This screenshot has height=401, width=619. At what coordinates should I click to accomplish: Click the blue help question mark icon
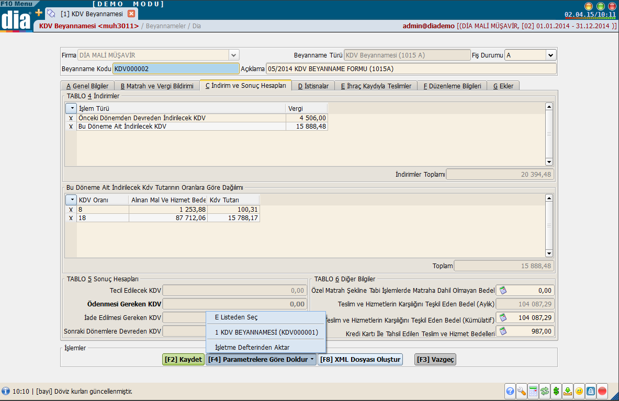tap(510, 391)
